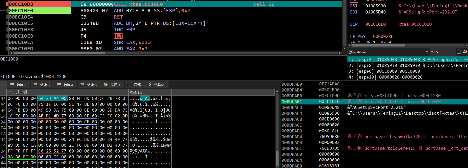
Task: Select highlighted stack row 00BDFABC
Action: 374,101
